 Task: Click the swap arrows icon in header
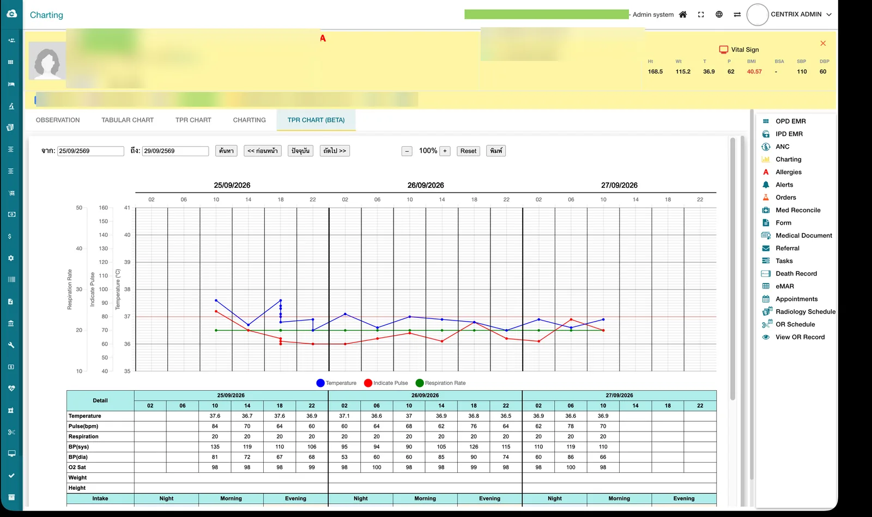point(737,15)
